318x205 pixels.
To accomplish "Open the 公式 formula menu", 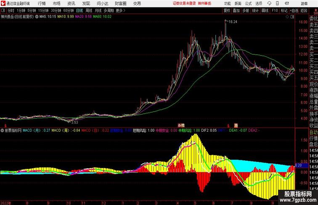I will (x=248, y=3).
